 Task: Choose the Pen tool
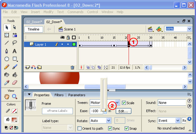point(7,51)
